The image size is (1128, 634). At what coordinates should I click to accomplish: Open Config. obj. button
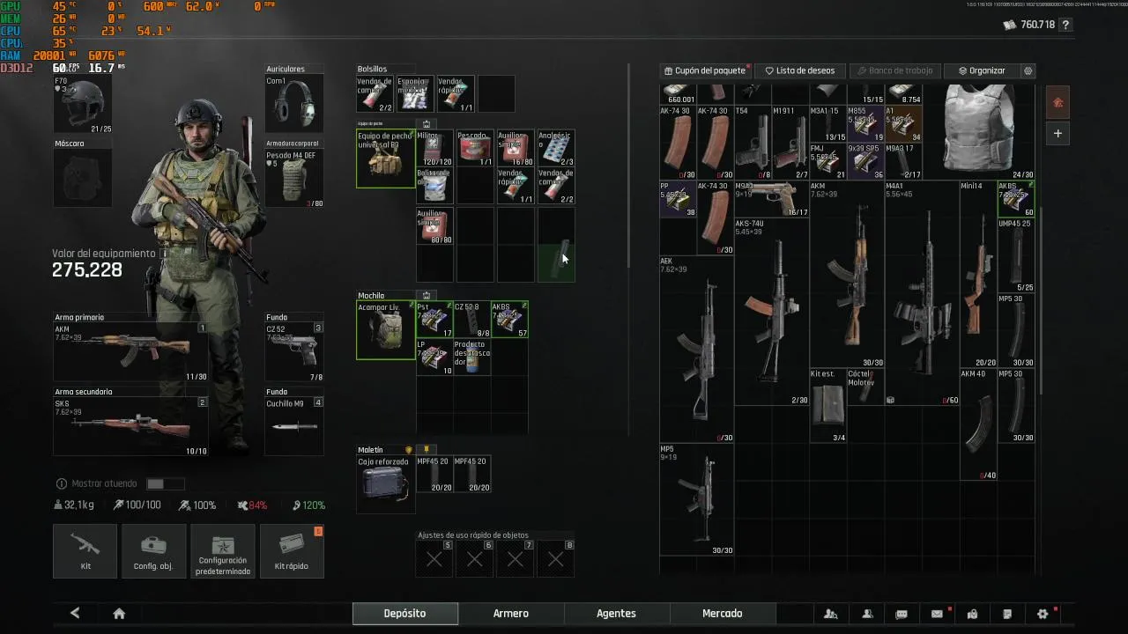point(153,551)
